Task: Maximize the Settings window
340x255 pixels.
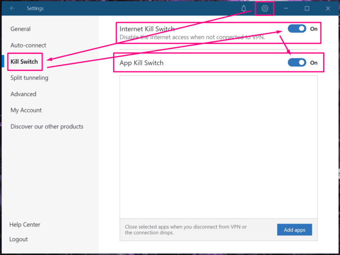Action: (307, 8)
